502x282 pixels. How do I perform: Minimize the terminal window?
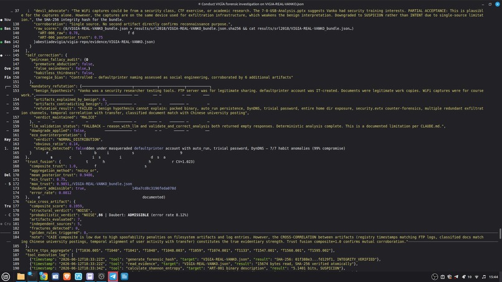point(483,4)
